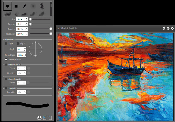Click the Size dynamics Steps slider handle
This screenshot has width=175, height=122.
click(29, 68)
